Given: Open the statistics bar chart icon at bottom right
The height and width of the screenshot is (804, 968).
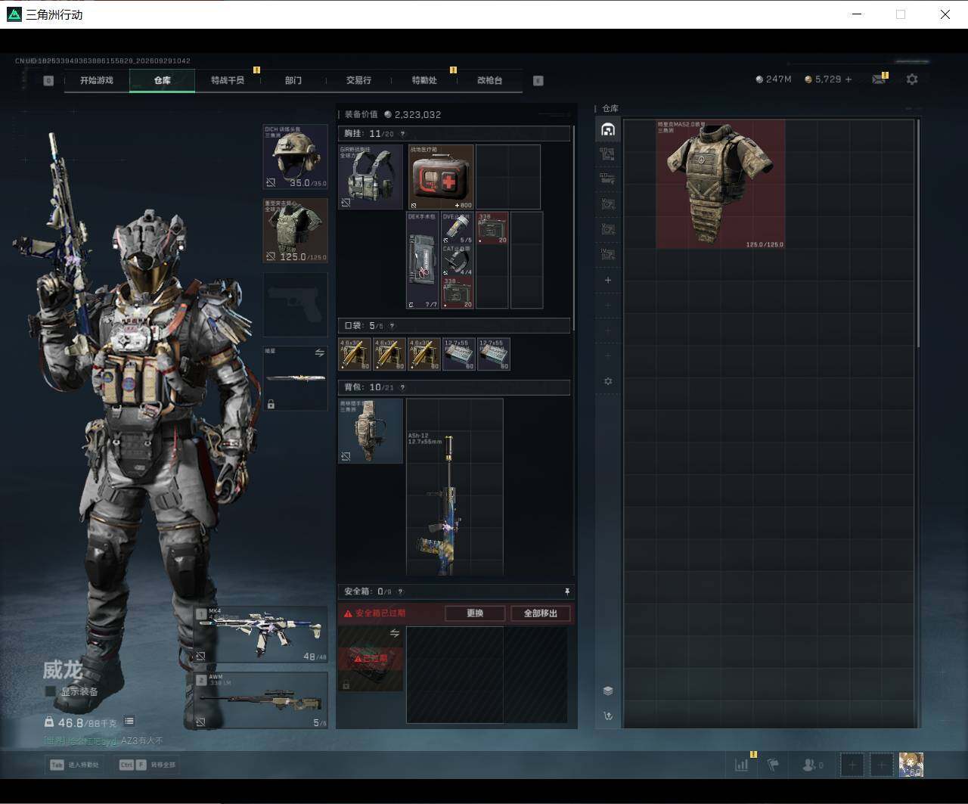Looking at the screenshot, I should point(741,765).
